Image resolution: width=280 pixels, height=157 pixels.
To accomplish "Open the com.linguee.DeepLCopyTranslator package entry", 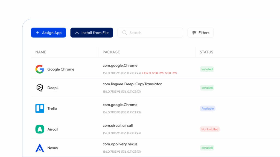I will [x=132, y=84].
